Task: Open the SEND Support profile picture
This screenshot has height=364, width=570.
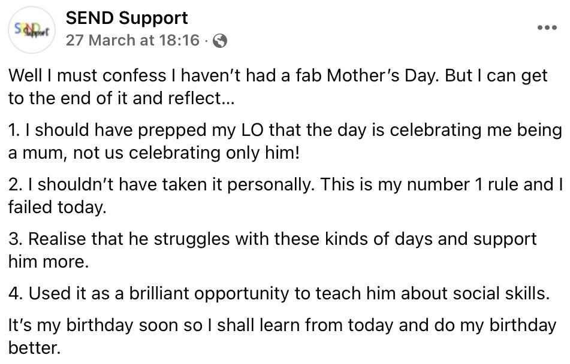Action: point(32,29)
